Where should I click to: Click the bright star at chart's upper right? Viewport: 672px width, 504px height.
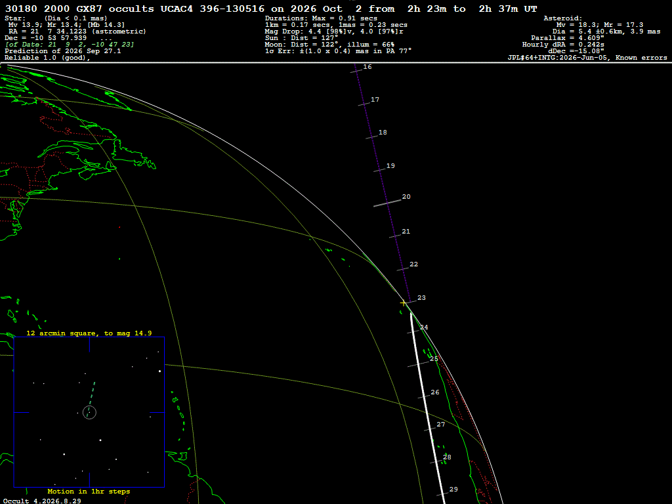pos(160,371)
